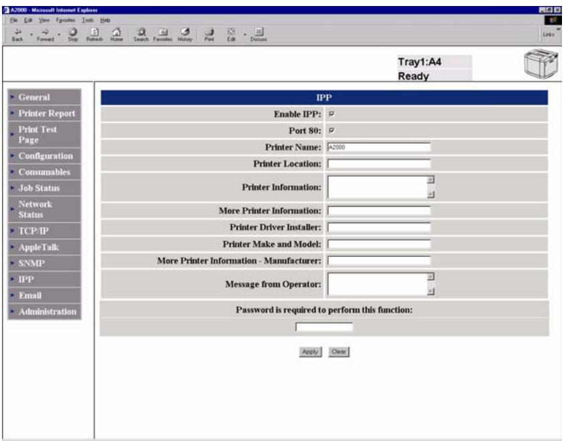Viewport: 564px width, 441px height.
Task: Click the Edit toolbar icon
Action: [231, 35]
